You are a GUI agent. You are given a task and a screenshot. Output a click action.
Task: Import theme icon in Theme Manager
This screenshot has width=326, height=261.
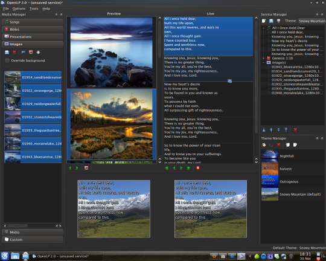[288, 145]
